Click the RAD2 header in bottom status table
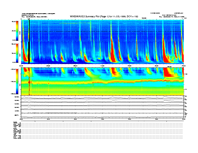198x153 pixels. [x=15, y=122]
